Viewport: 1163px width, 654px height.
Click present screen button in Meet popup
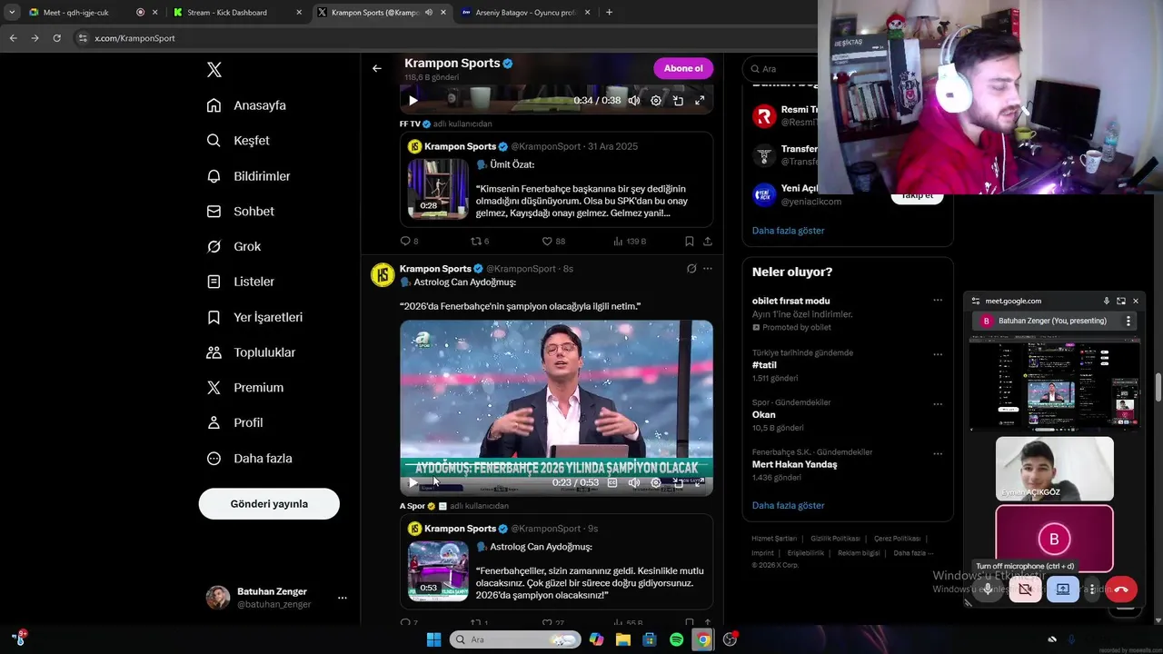tap(1063, 589)
